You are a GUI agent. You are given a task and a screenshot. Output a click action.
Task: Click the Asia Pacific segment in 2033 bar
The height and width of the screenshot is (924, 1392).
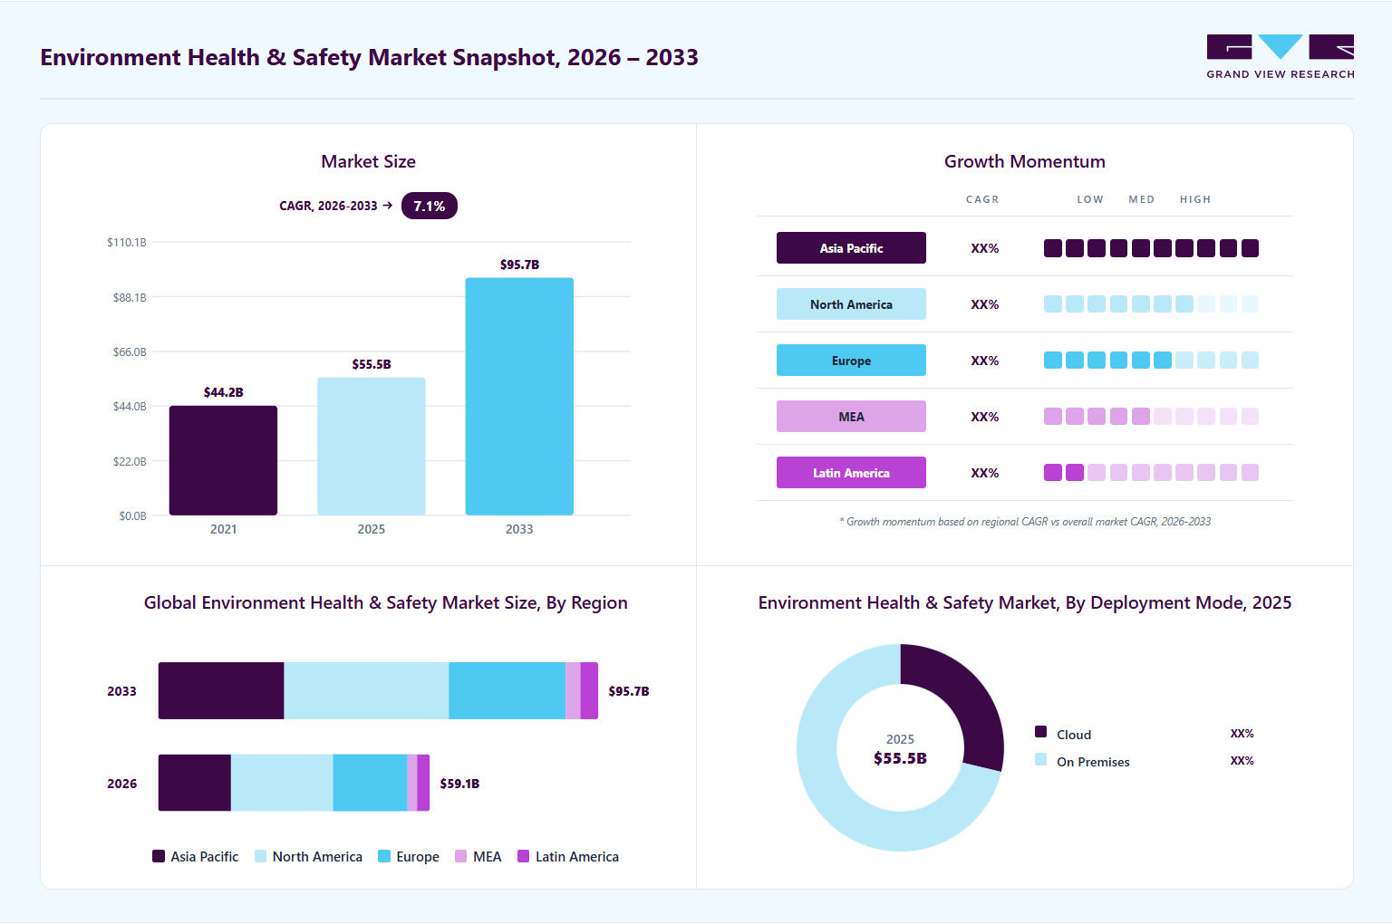pos(221,690)
